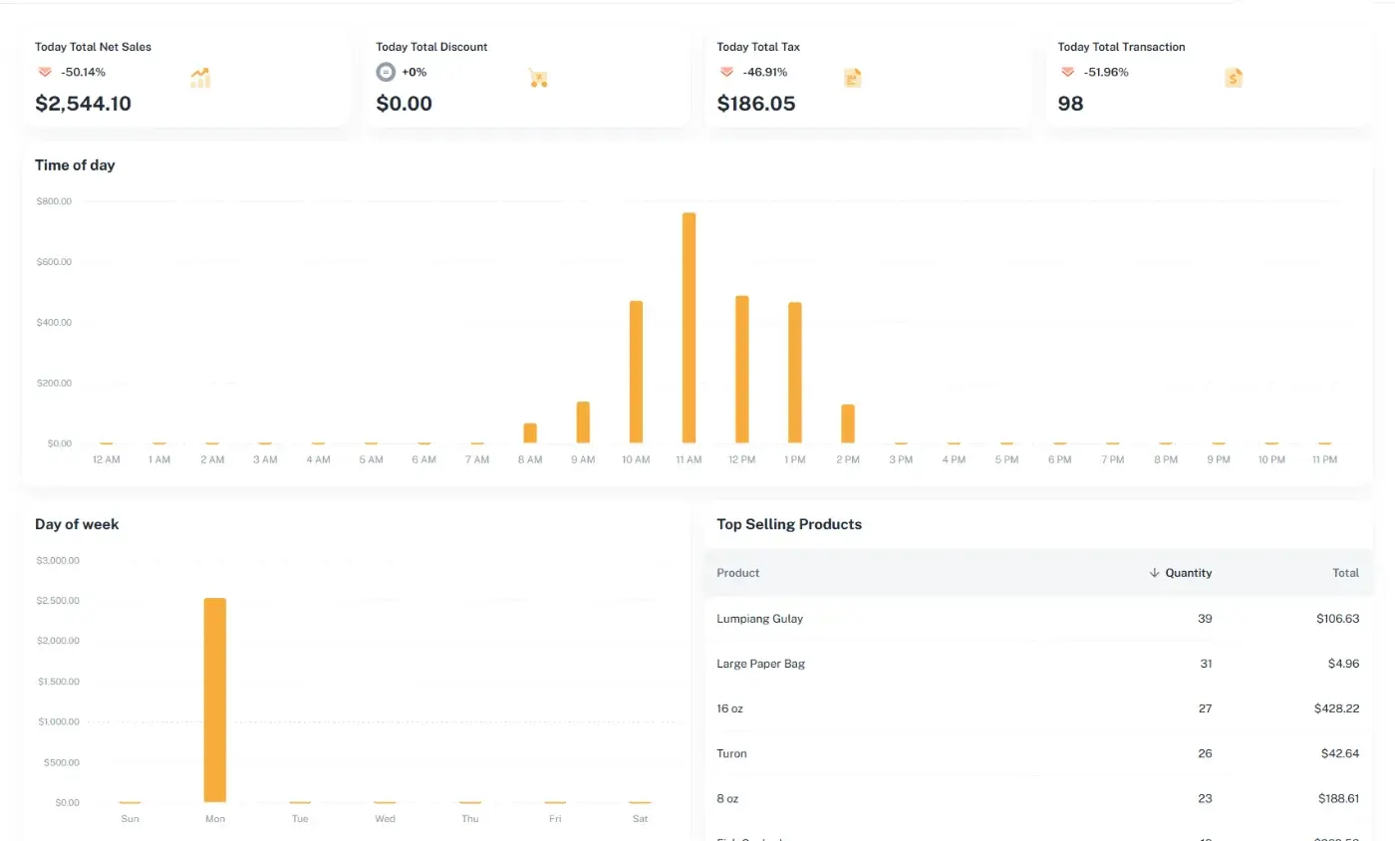This screenshot has height=841, width=1395.
Task: Click the down arrow beside -50.14%
Action: point(45,72)
